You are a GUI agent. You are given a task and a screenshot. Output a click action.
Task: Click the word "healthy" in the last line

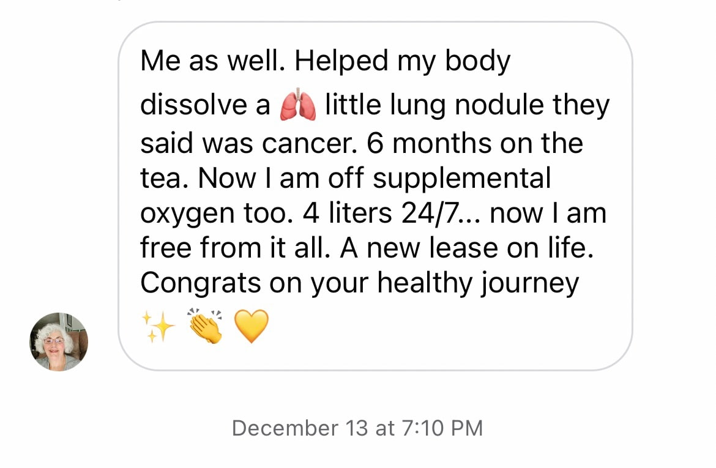(x=425, y=283)
